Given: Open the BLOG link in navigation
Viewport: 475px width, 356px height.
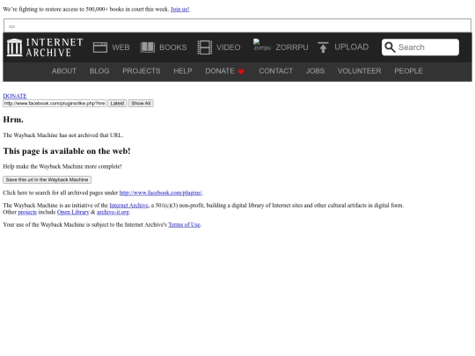Looking at the screenshot, I should coord(99,71).
